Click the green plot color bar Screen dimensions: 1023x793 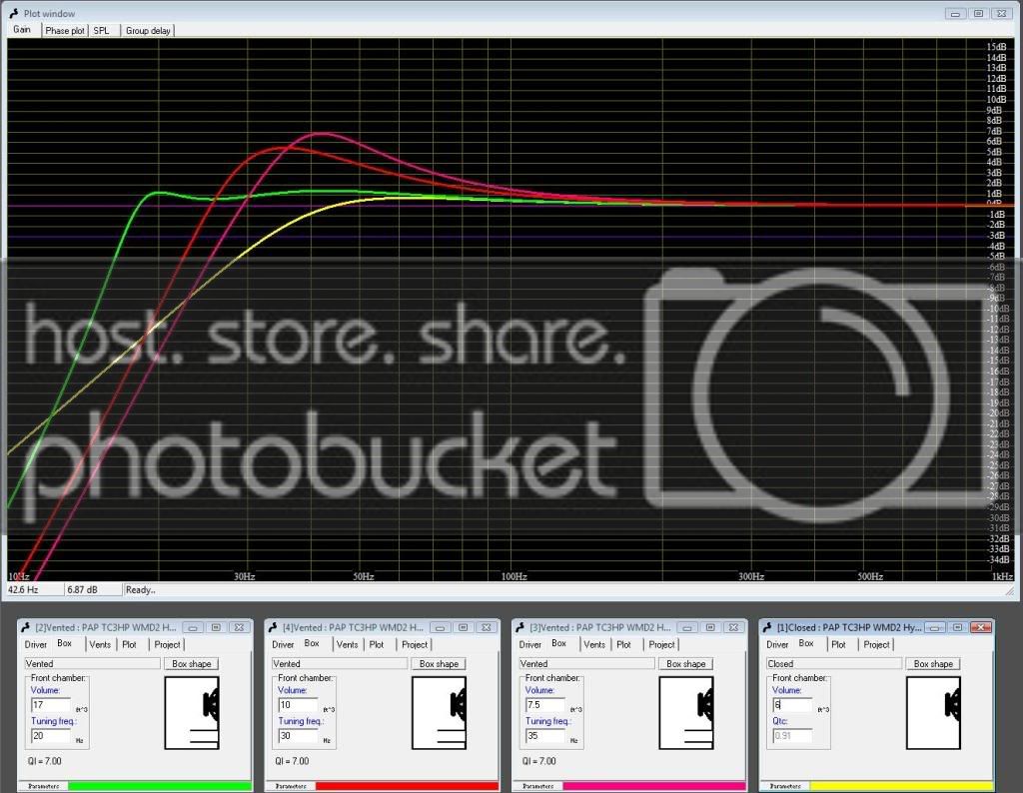click(159, 786)
